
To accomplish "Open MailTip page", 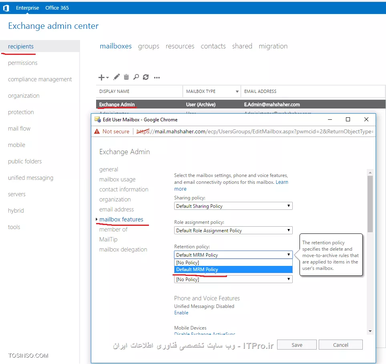I will coord(109,239).
